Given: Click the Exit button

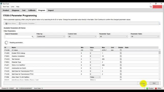Looking at the screenshot, I should tap(154, 83).
